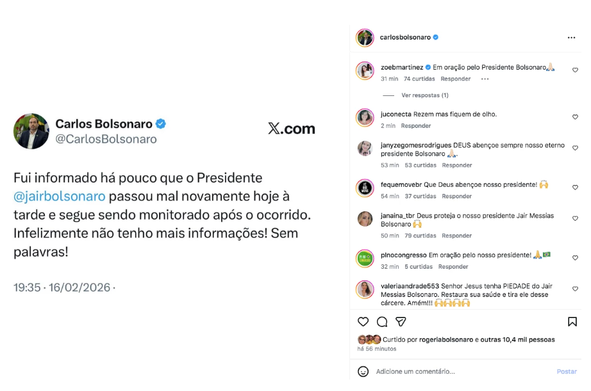
Task: Open valeriaandrade553 profile picture
Action: click(365, 289)
